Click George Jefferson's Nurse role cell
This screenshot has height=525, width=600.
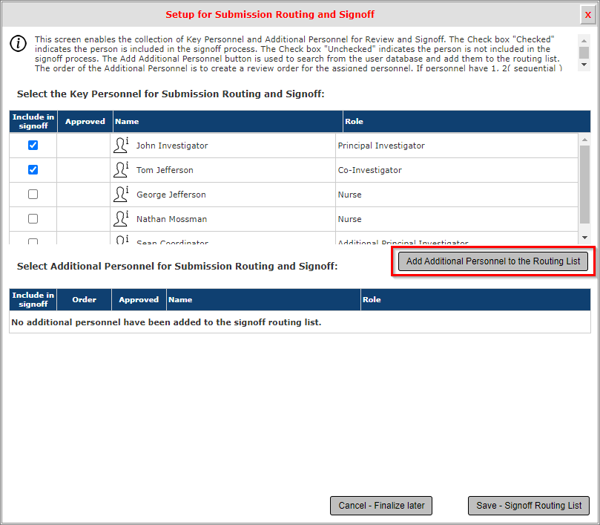point(457,195)
